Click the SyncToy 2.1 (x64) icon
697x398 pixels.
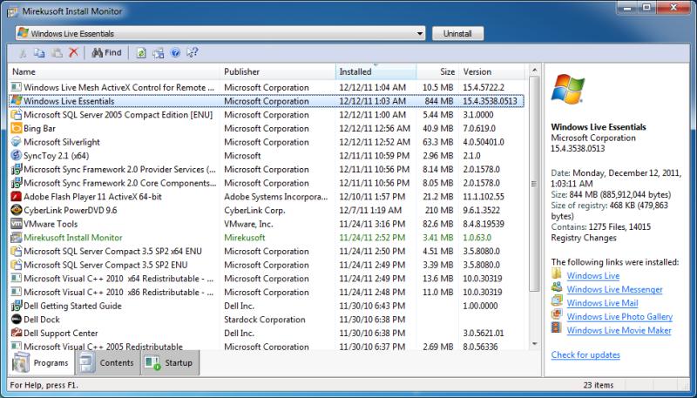click(x=17, y=156)
